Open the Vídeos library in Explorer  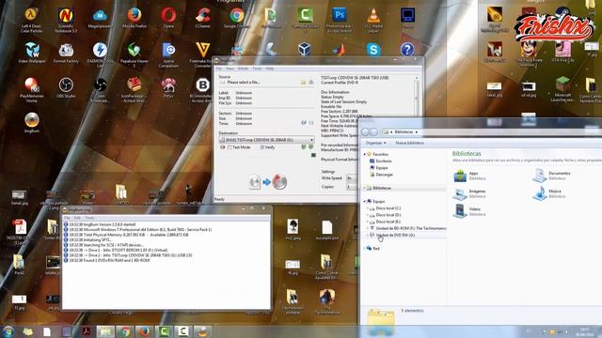click(469, 211)
